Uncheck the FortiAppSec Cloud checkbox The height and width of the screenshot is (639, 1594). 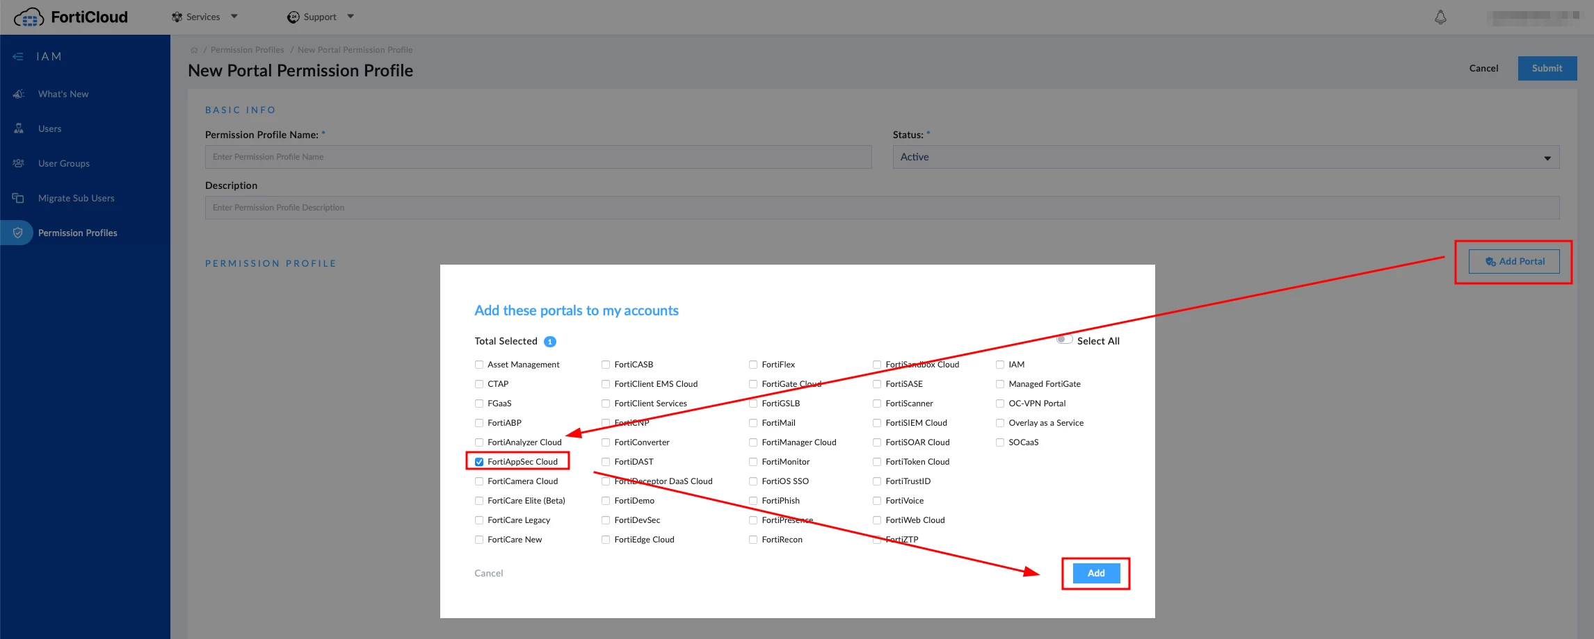pos(479,462)
